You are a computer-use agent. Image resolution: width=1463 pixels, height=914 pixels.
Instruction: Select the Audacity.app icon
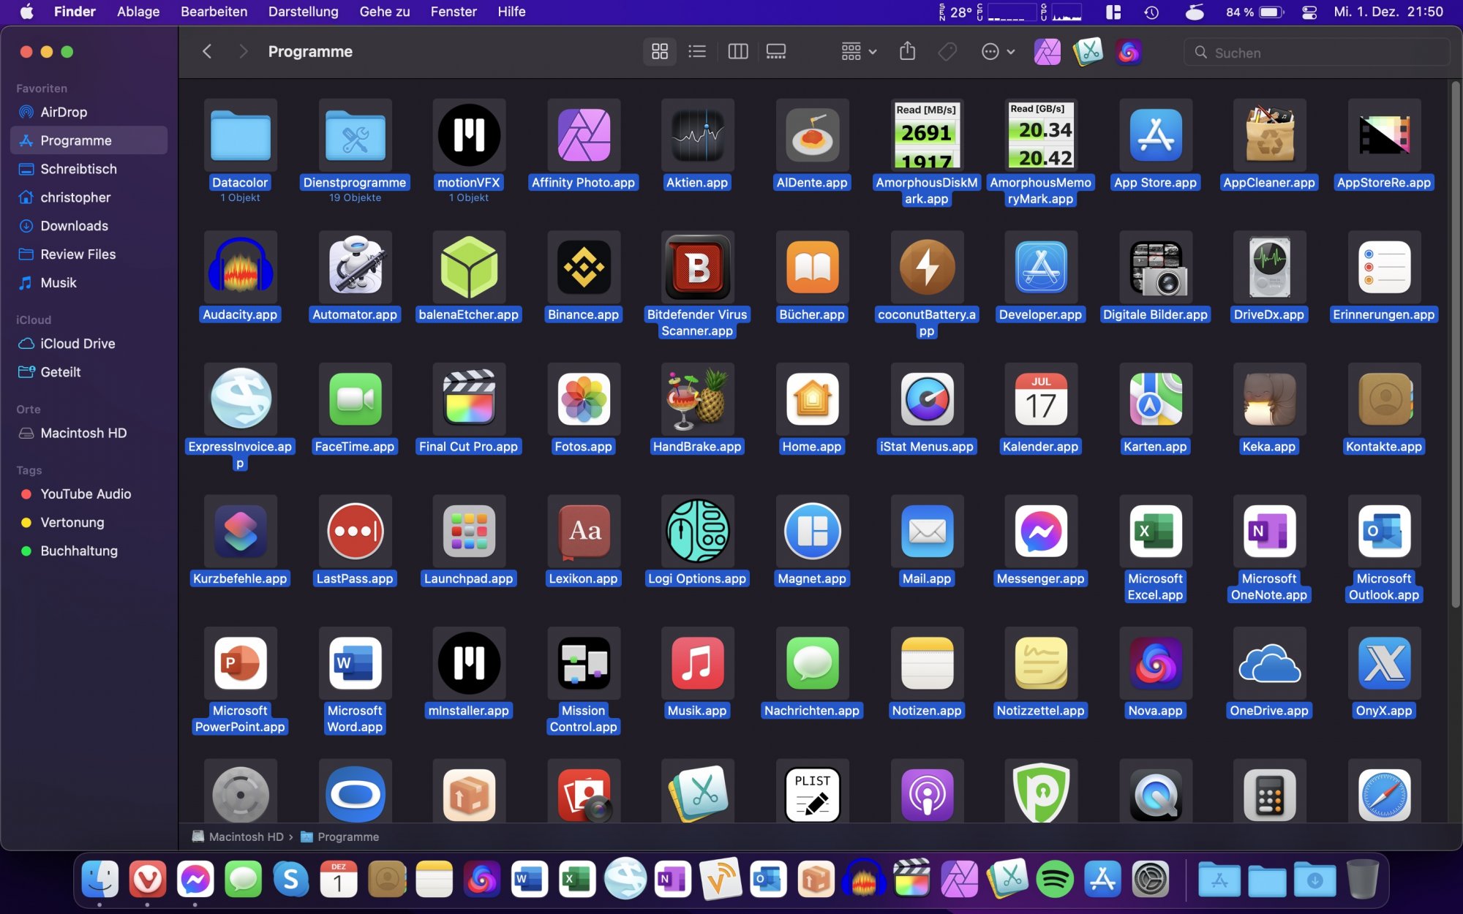tap(240, 268)
